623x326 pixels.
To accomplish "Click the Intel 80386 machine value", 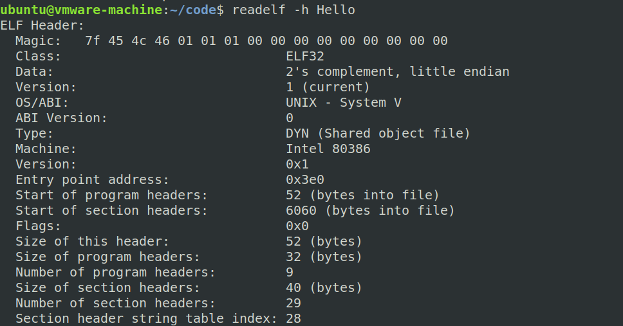I will [x=328, y=149].
